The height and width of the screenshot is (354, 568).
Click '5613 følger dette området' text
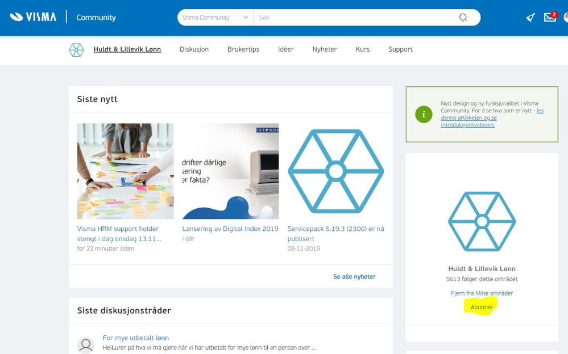tap(482, 279)
